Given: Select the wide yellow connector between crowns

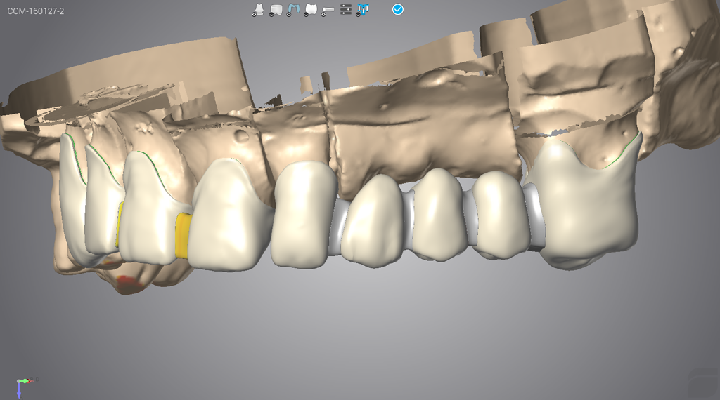Looking at the screenshot, I should [x=184, y=236].
